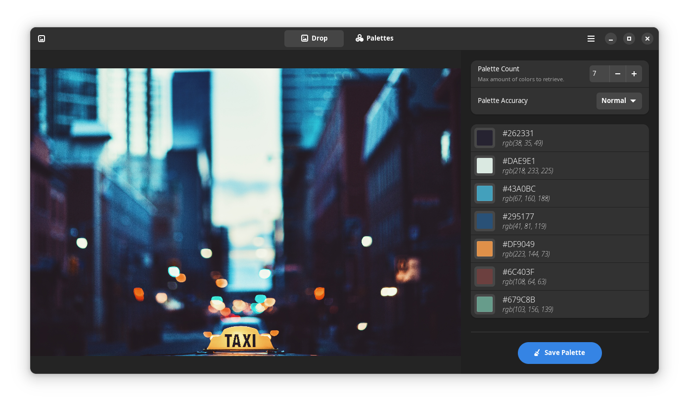The image size is (689, 407).
Task: Increase palette count with plus button
Action: (634, 74)
